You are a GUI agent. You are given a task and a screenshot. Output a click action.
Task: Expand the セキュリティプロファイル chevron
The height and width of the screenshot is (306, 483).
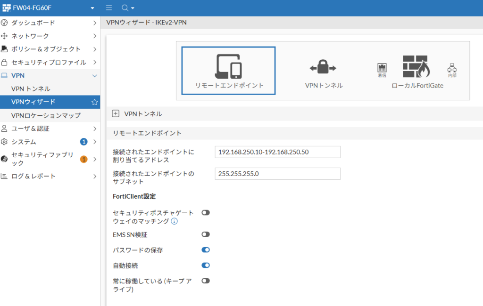(94, 62)
